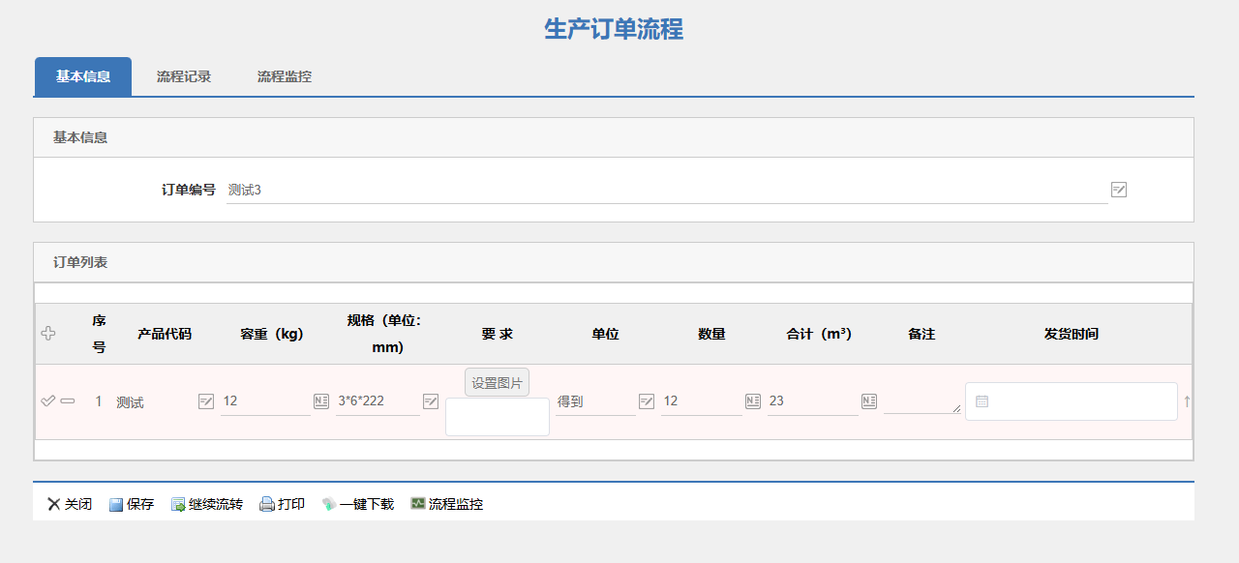Click number icon beside 数量 field
Image resolution: width=1239 pixels, height=563 pixels.
(753, 401)
